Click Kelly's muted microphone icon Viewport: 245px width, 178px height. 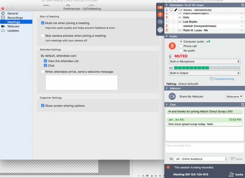(167, 17)
